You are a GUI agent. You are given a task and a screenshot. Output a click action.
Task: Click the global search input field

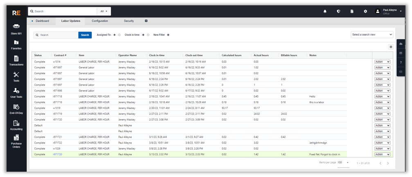63,11
